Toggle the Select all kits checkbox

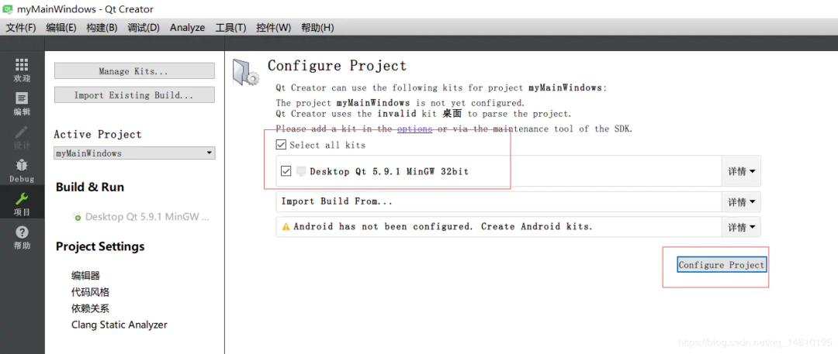click(281, 145)
